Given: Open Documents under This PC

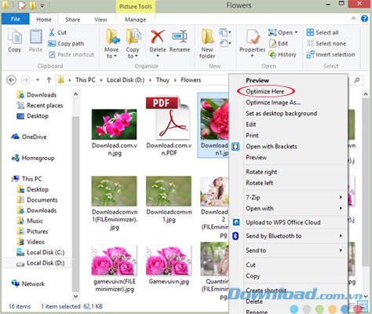Looking at the screenshot, I should [37, 200].
